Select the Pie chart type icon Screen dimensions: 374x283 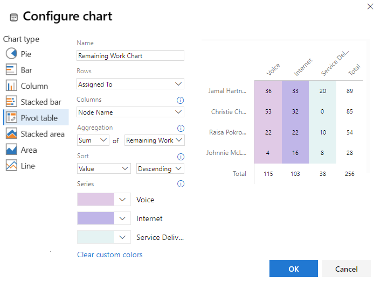(x=11, y=54)
